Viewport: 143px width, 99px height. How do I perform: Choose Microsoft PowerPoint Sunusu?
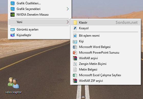point(105,53)
